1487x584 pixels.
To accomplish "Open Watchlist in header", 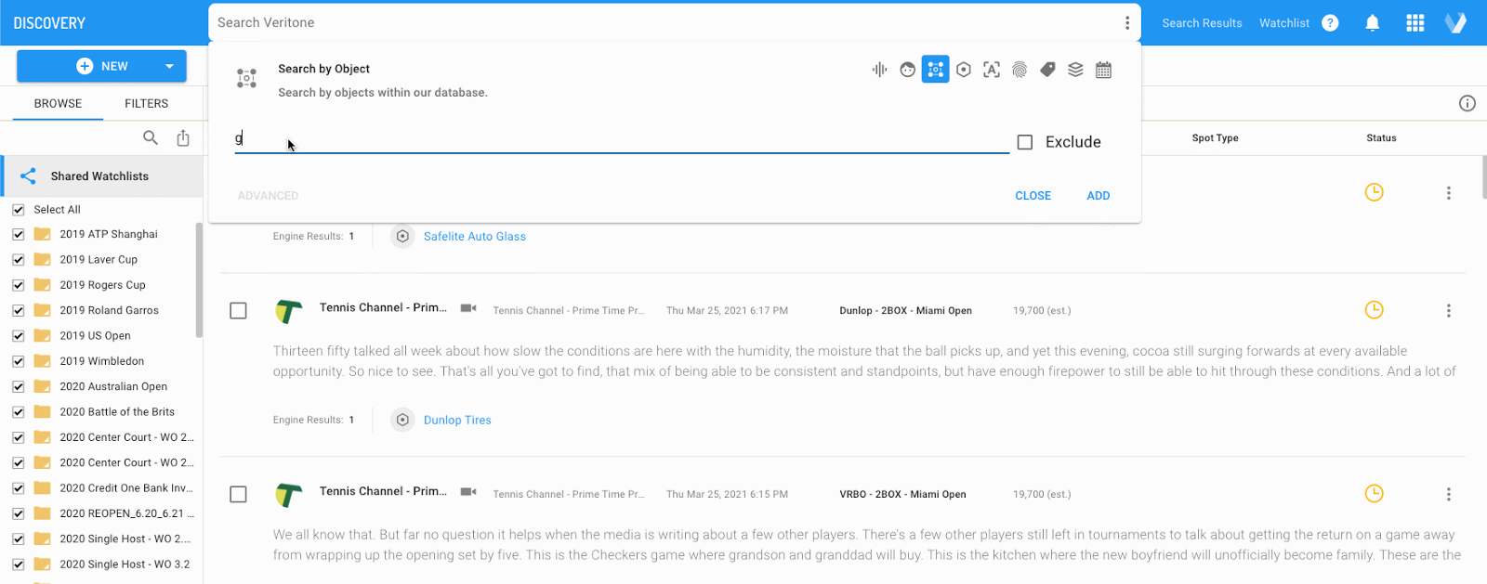I will tap(1284, 23).
